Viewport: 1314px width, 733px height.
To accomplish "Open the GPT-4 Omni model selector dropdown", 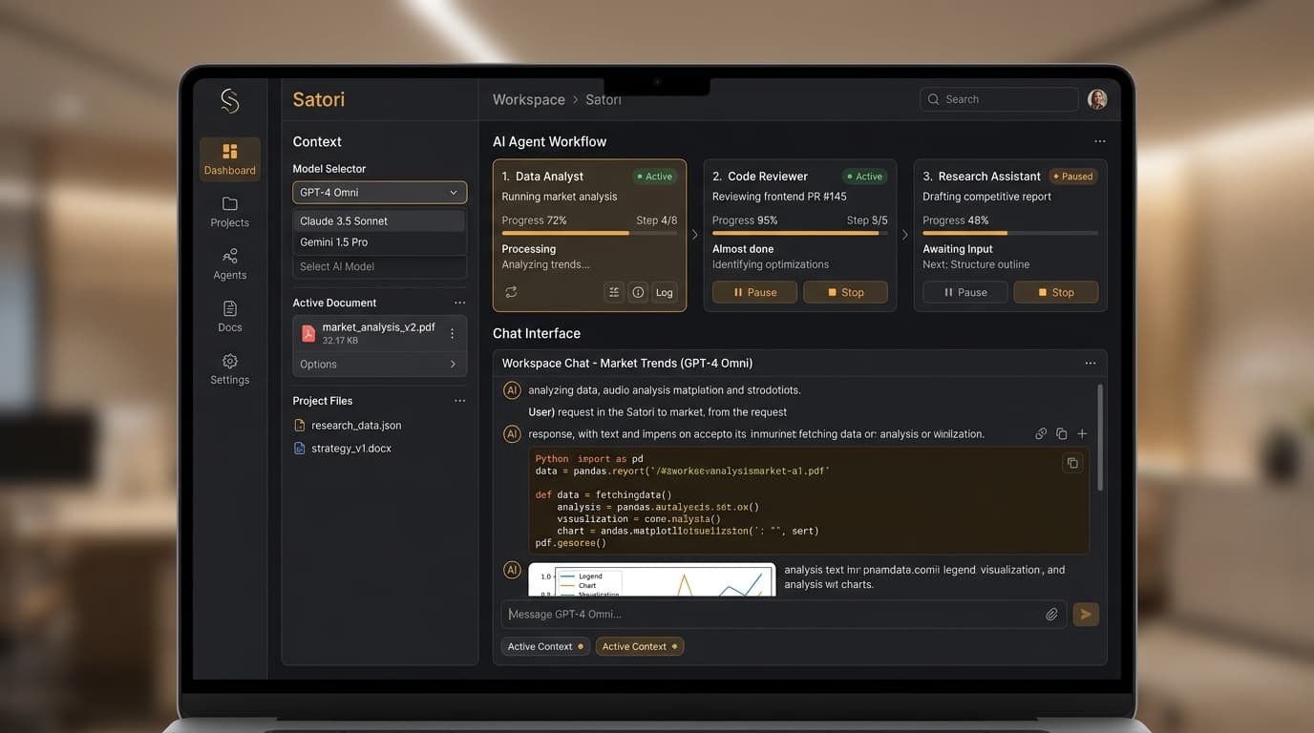I will coord(379,193).
